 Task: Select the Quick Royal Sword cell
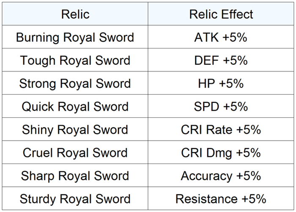tap(75, 106)
